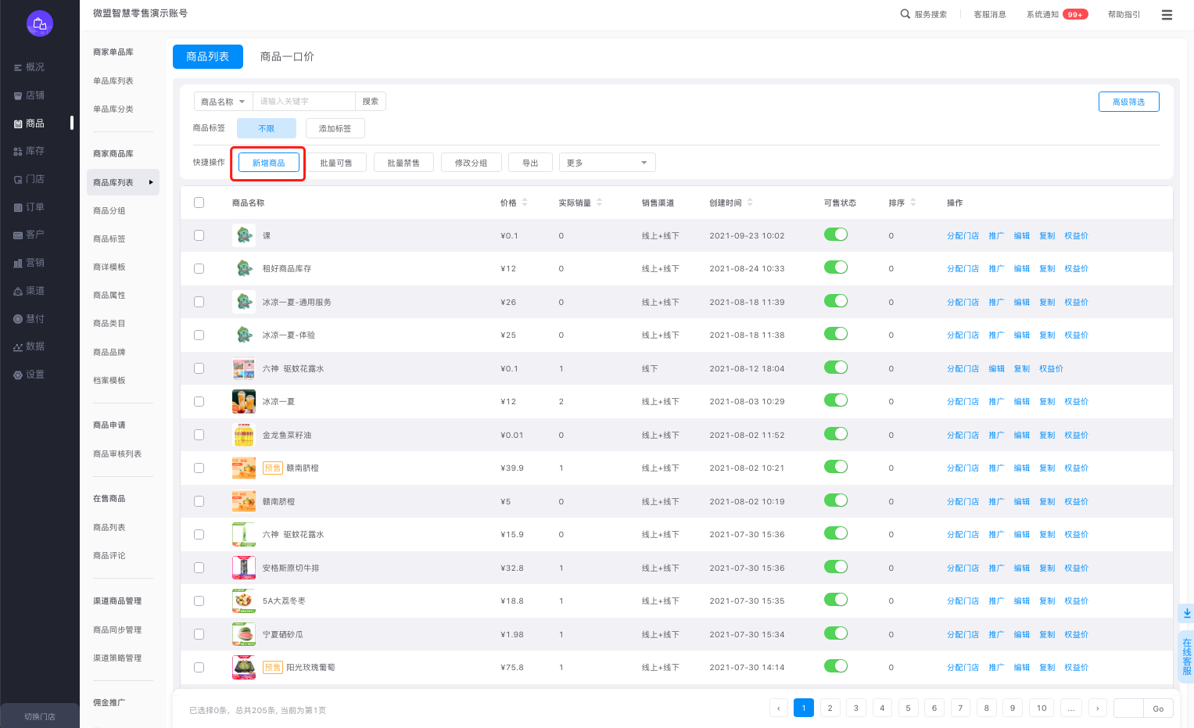
Task: Select the checkbox for 金龙鱼菜籽油
Action: point(199,435)
